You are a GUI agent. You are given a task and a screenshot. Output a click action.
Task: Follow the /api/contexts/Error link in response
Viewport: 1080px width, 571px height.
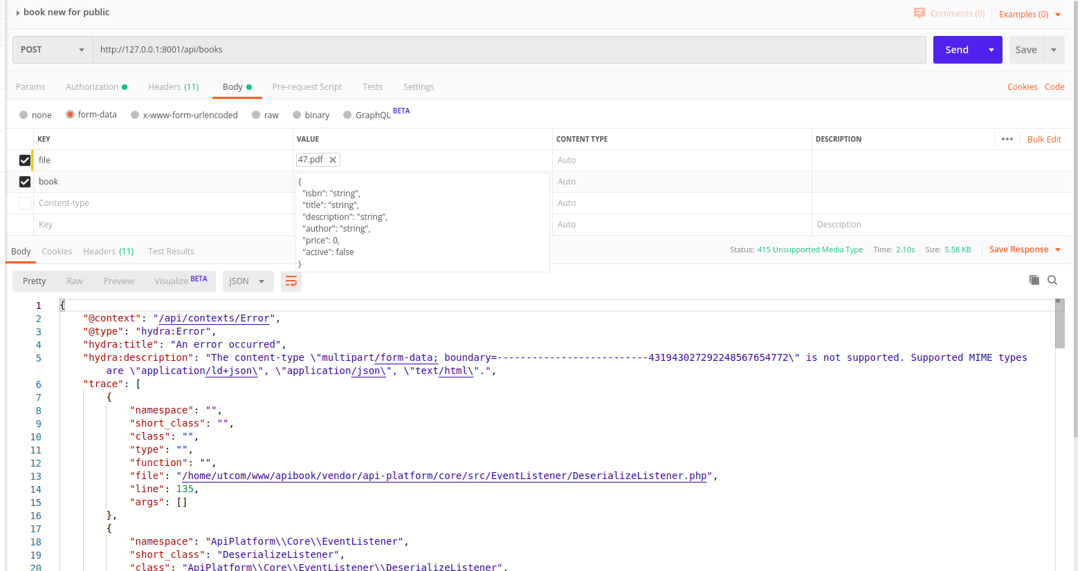point(214,319)
